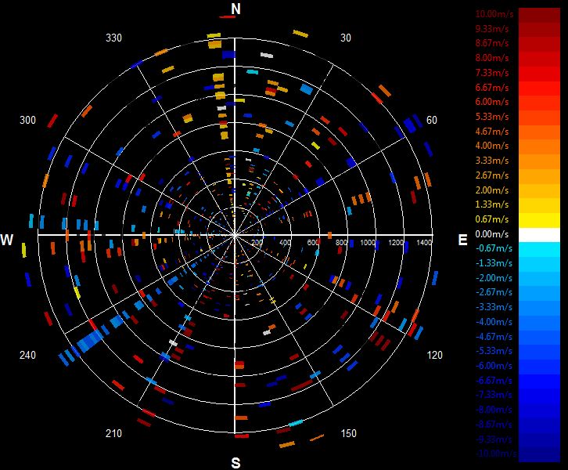The image size is (568, 470).
Task: Click the -6.67m/s legend label
Action: (x=494, y=381)
